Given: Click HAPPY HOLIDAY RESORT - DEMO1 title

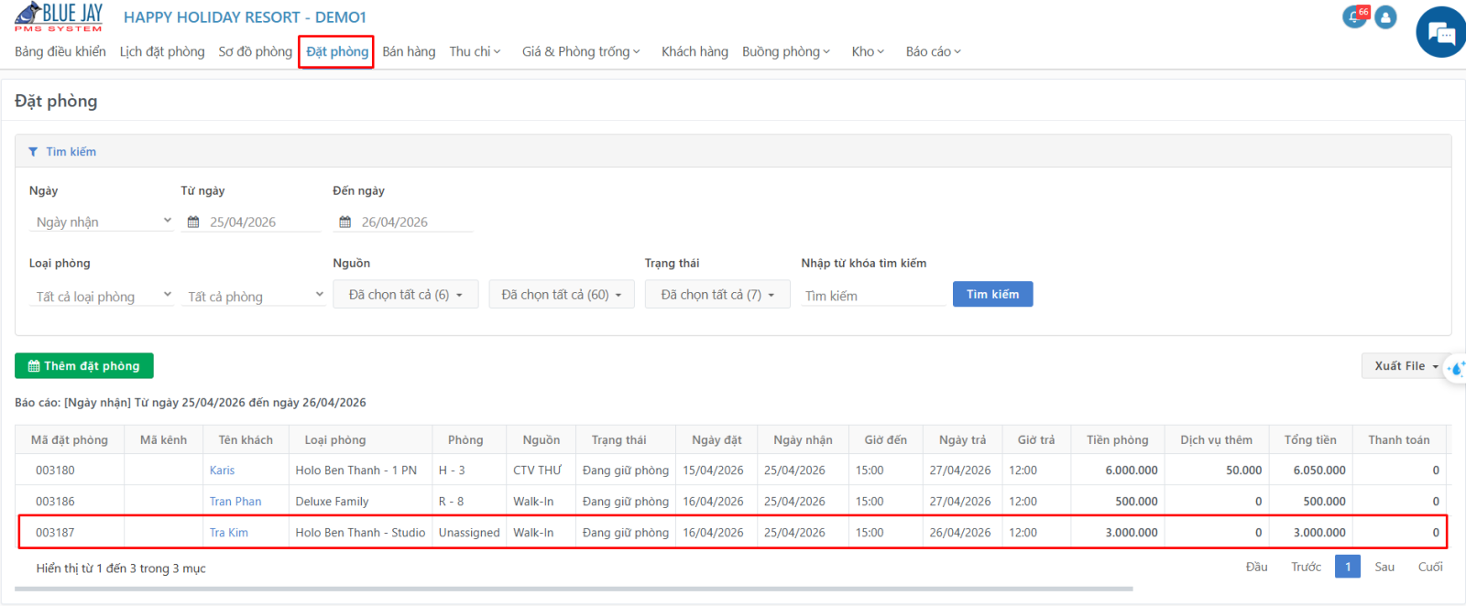Looking at the screenshot, I should pos(245,17).
